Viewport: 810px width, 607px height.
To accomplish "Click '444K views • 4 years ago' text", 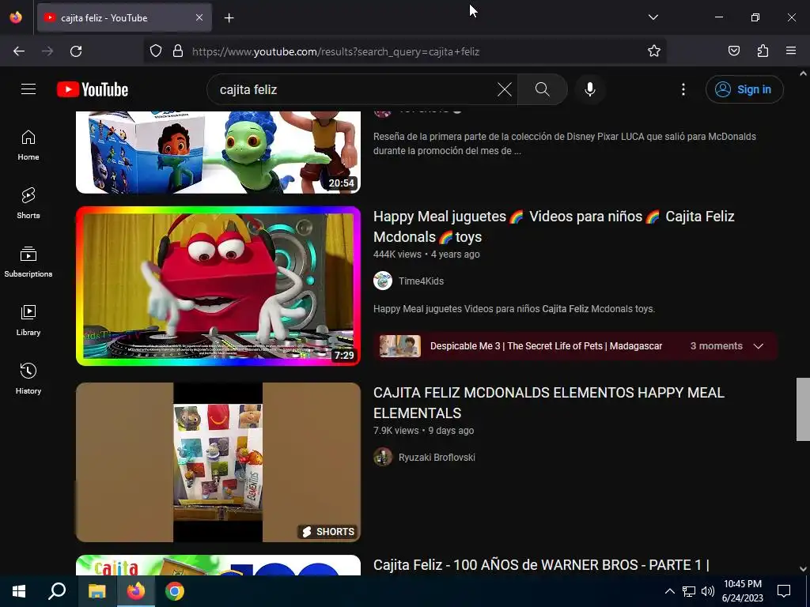I will [426, 254].
